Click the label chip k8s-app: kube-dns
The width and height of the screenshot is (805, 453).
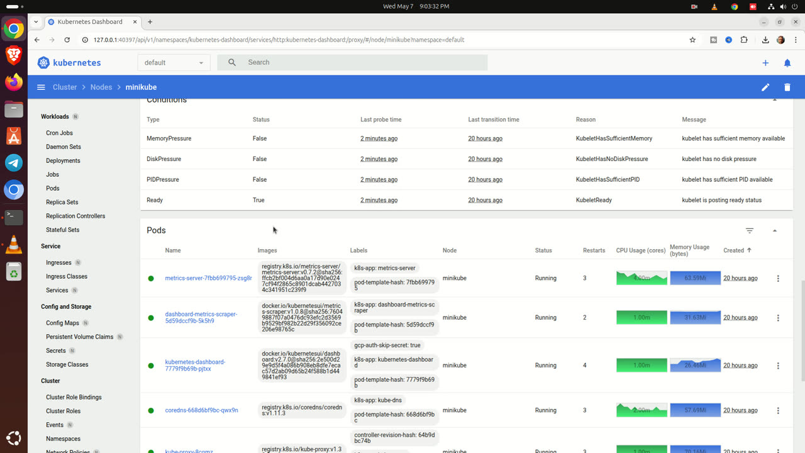tap(378, 400)
